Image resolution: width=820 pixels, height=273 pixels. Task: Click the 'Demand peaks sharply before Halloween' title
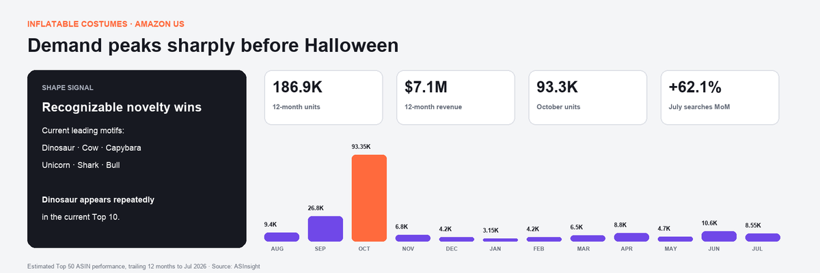click(213, 46)
